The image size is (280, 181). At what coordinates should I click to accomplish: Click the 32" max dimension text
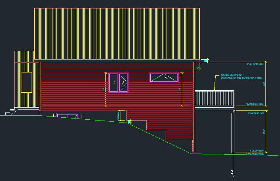(x=118, y=116)
